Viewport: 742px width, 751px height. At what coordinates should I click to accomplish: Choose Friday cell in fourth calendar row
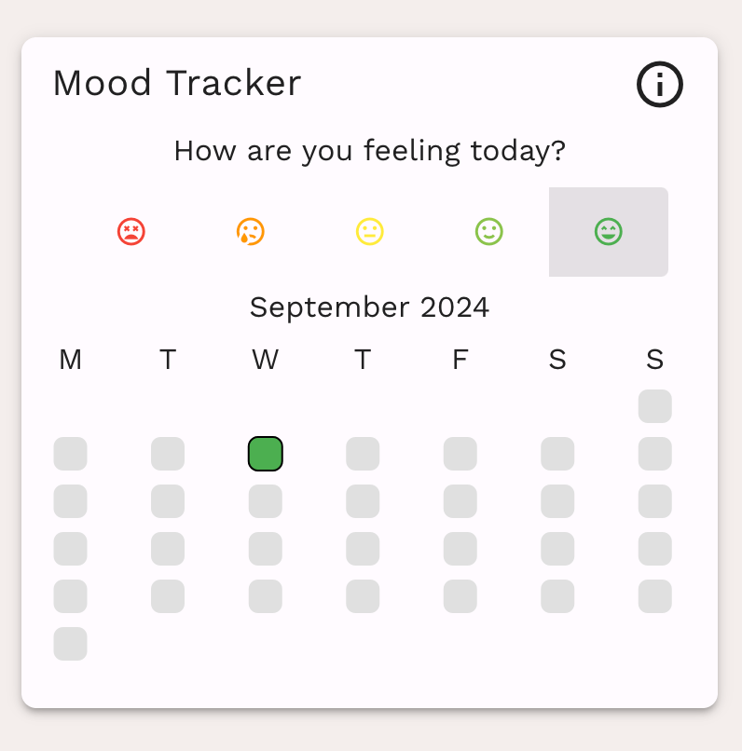[460, 549]
